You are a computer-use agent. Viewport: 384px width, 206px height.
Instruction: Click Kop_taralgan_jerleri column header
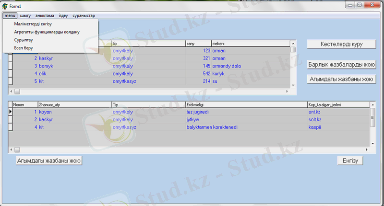(x=338, y=104)
